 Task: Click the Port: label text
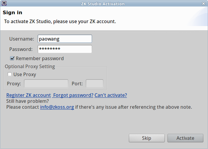point(77,84)
